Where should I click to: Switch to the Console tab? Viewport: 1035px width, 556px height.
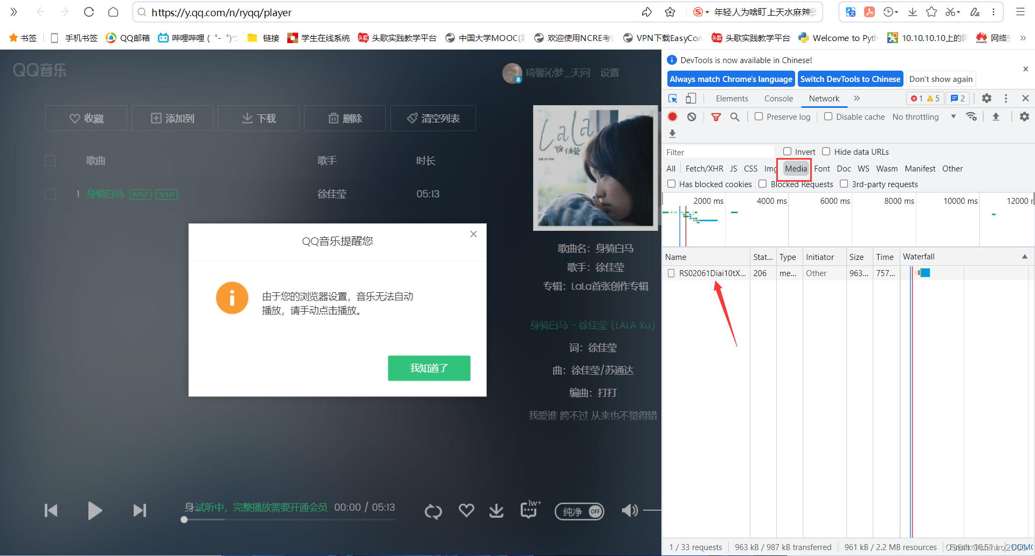pyautogui.click(x=778, y=98)
